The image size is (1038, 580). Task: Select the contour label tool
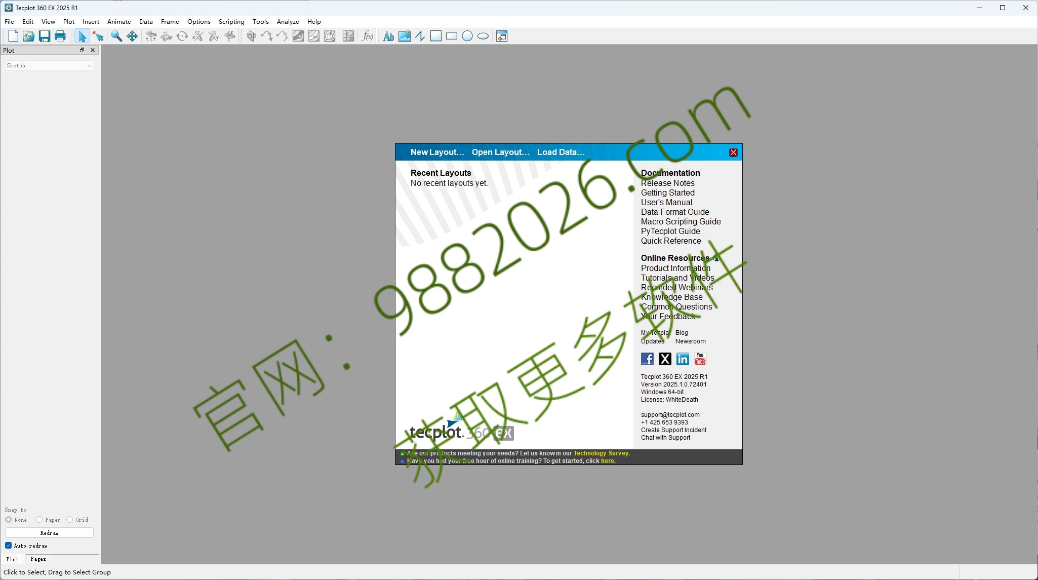coord(330,36)
